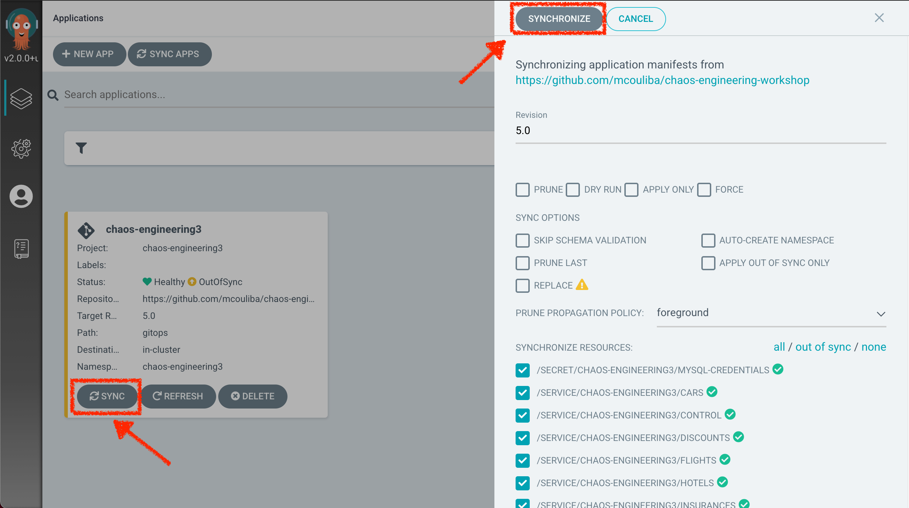The width and height of the screenshot is (909, 508).
Task: Click the user profile icon in sidebar
Action: coord(20,195)
